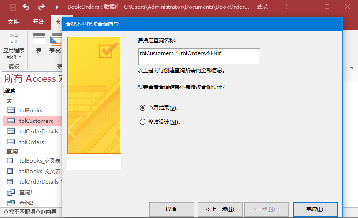
Task: Select tblOrders in the navigation pane
Action: click(x=32, y=142)
